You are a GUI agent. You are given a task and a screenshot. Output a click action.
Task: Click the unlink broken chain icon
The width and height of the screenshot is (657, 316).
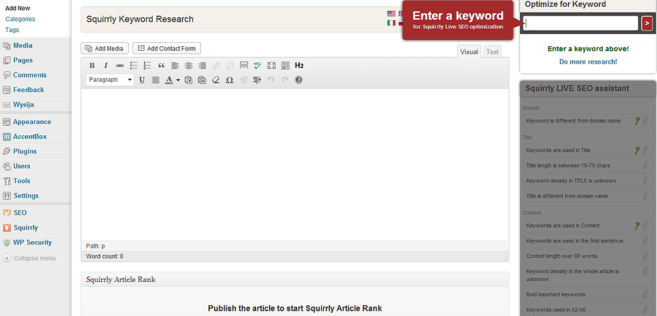230,66
